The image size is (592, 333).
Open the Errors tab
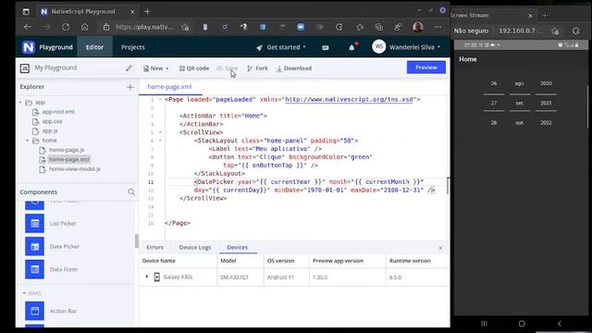(154, 247)
